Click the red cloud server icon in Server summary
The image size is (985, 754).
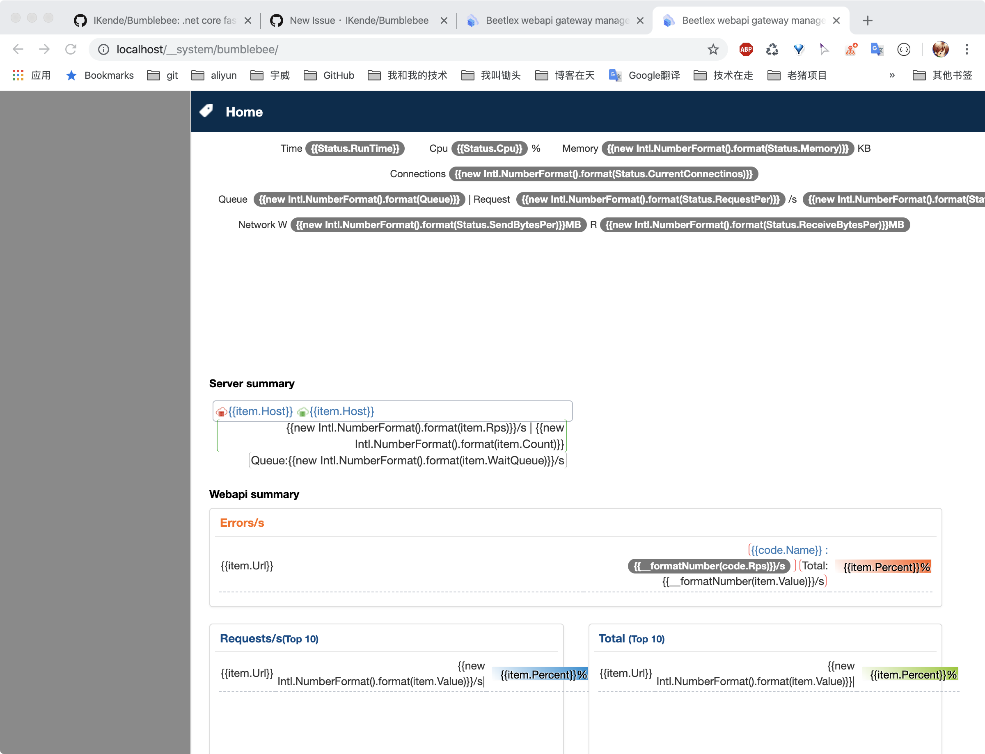tap(221, 411)
